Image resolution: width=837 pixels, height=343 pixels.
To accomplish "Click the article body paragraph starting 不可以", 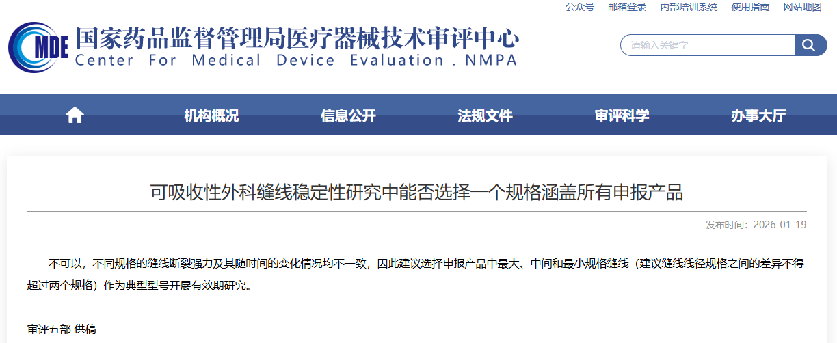I will pos(416,273).
